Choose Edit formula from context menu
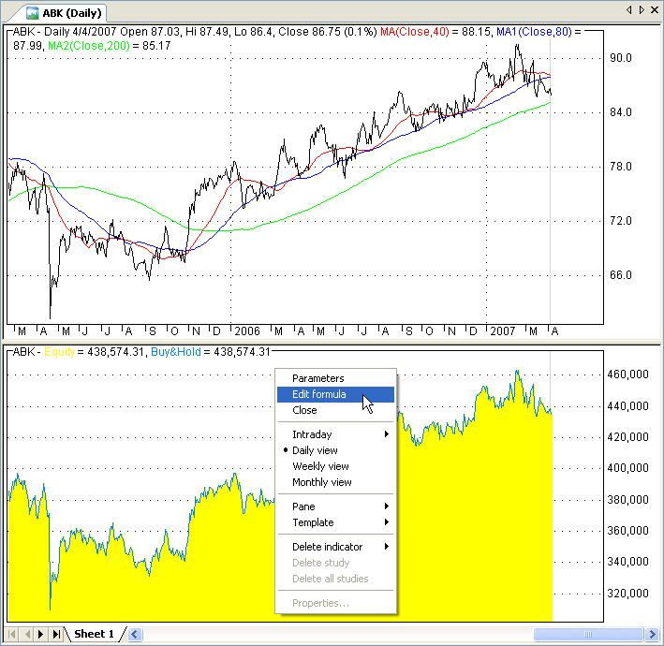The height and width of the screenshot is (646, 664). click(319, 394)
